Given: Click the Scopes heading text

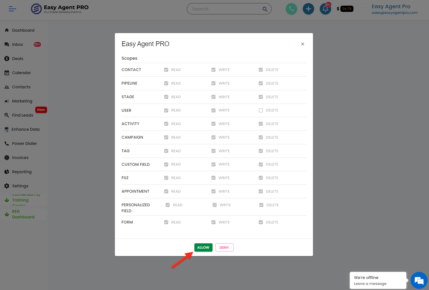Looking at the screenshot, I should pos(129,58).
